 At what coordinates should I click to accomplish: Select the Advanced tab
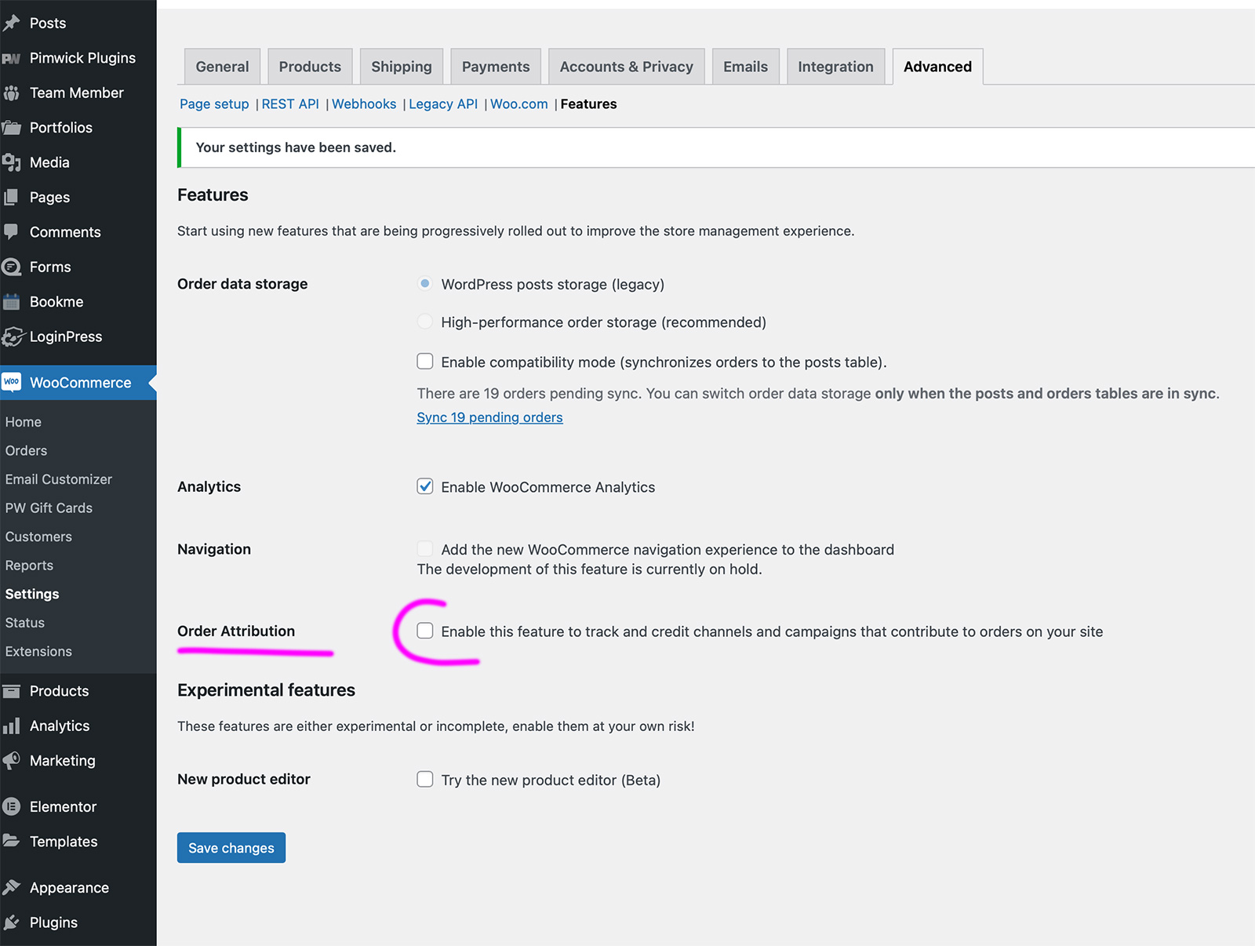click(937, 67)
